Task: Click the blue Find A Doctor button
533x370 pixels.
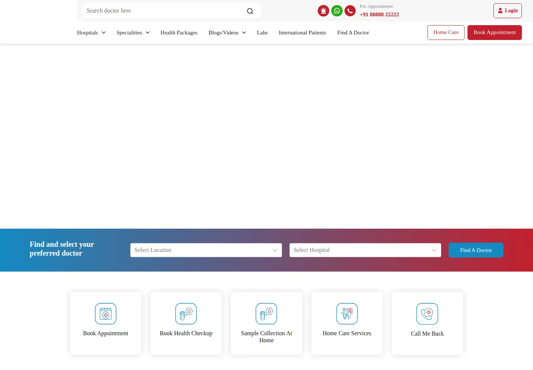Action: point(476,250)
